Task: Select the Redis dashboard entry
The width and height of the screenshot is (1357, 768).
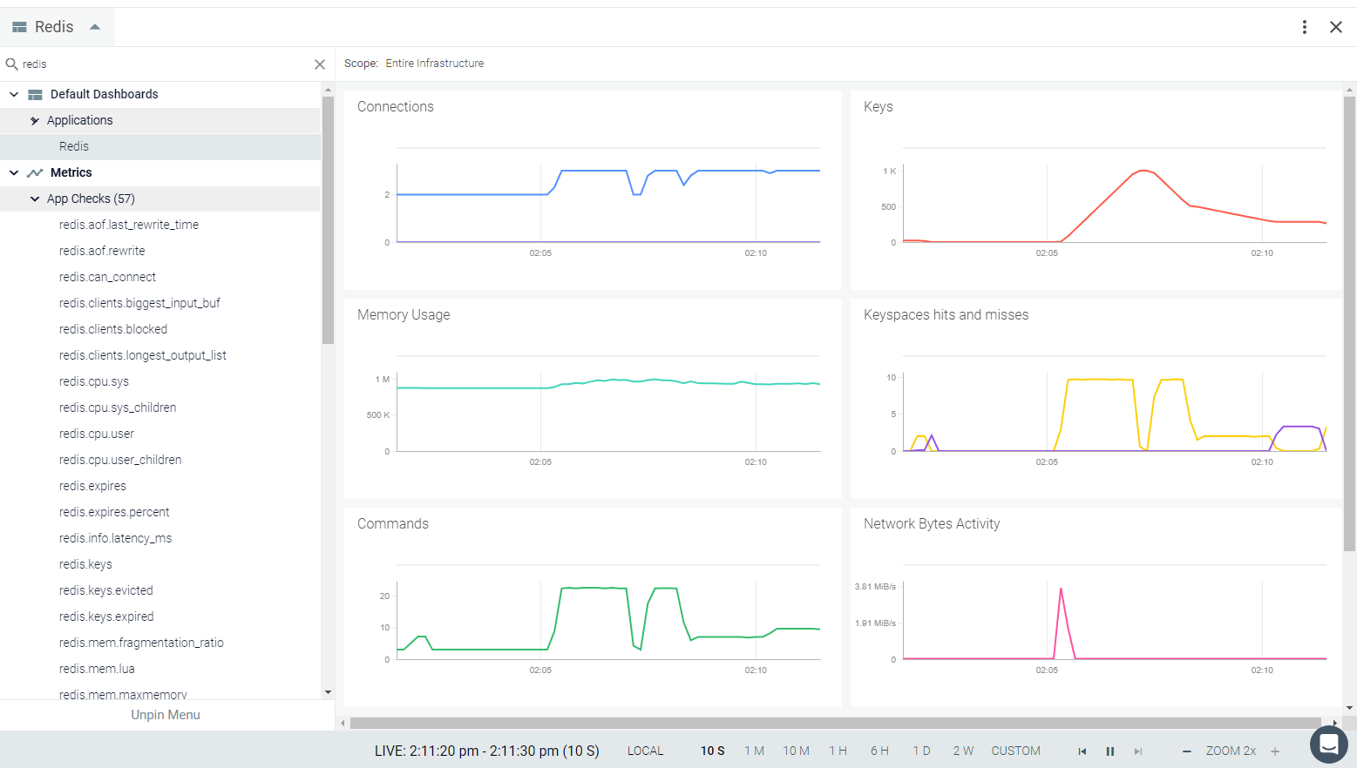Action: coord(74,146)
